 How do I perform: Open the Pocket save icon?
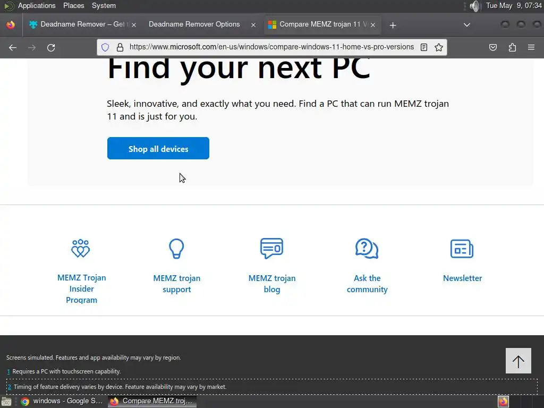click(493, 47)
